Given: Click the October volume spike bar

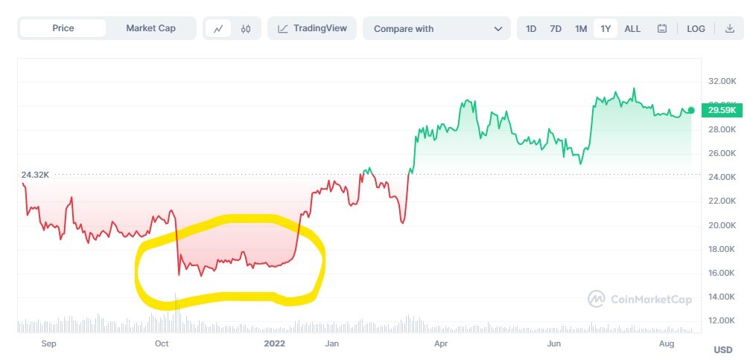Looking at the screenshot, I should pyautogui.click(x=176, y=313).
